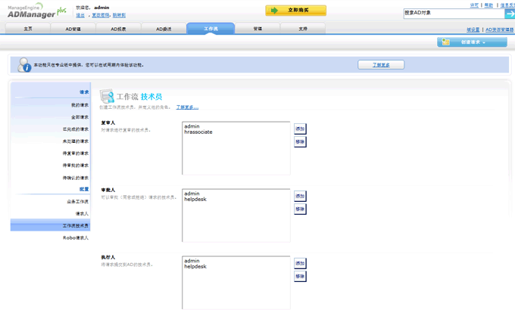Click the yellow 立即购买 button
Image resolution: width=515 pixels, height=313 pixels.
point(295,10)
